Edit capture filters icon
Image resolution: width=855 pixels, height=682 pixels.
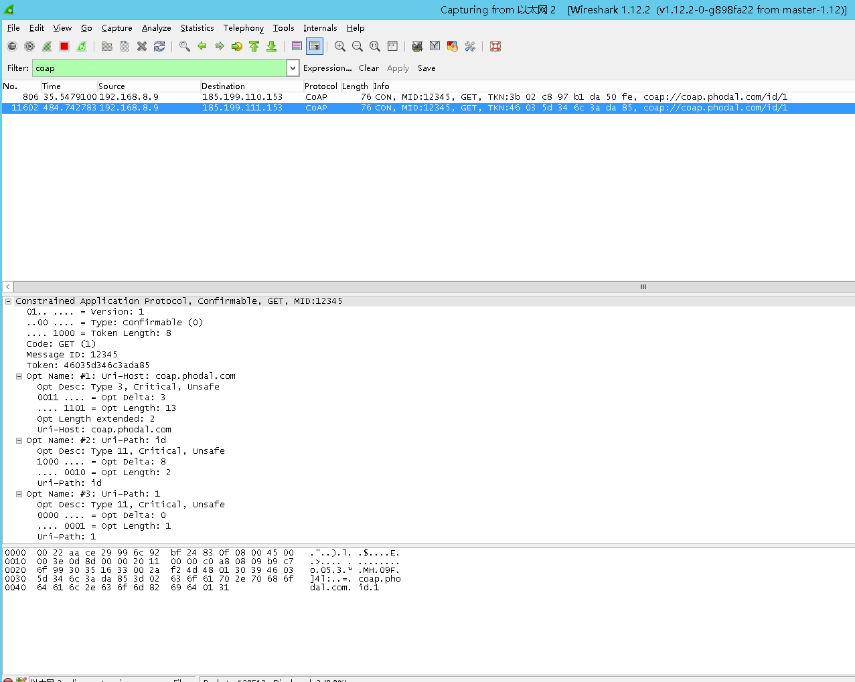(417, 46)
